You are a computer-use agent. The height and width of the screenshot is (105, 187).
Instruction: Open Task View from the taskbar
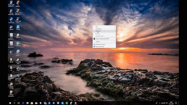19,103
